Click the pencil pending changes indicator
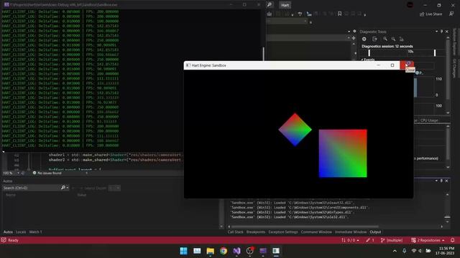 (x=370, y=240)
